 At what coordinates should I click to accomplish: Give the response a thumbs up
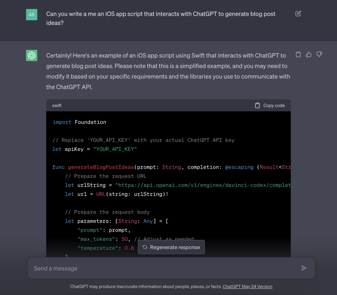(309, 54)
